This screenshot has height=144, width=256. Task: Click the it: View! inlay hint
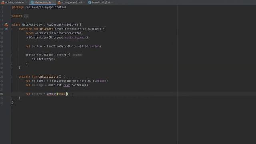coord(77,55)
